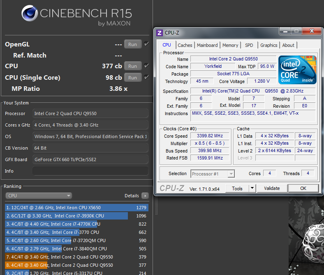Click the Max TDP value 95.0 W

click(x=267, y=66)
